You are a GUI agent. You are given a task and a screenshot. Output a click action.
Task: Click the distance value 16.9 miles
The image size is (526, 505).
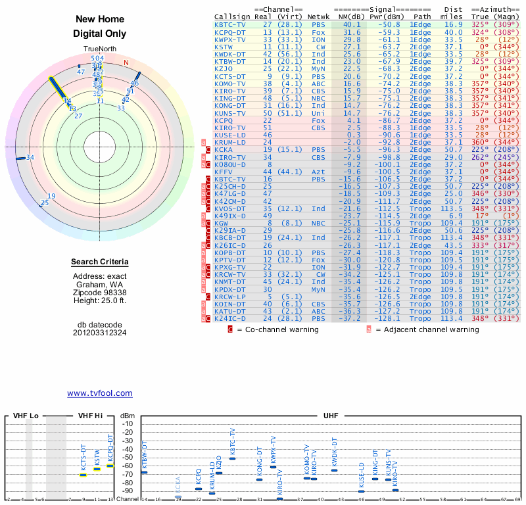click(454, 24)
